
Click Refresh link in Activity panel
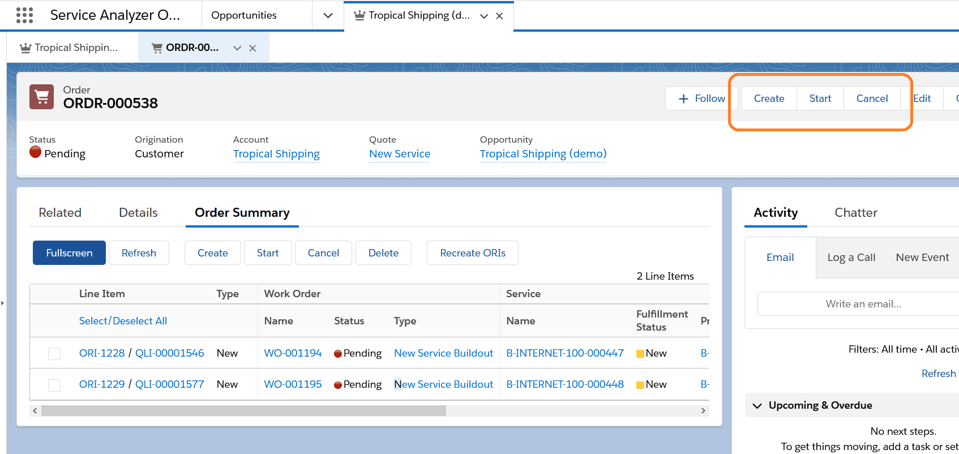pyautogui.click(x=939, y=374)
